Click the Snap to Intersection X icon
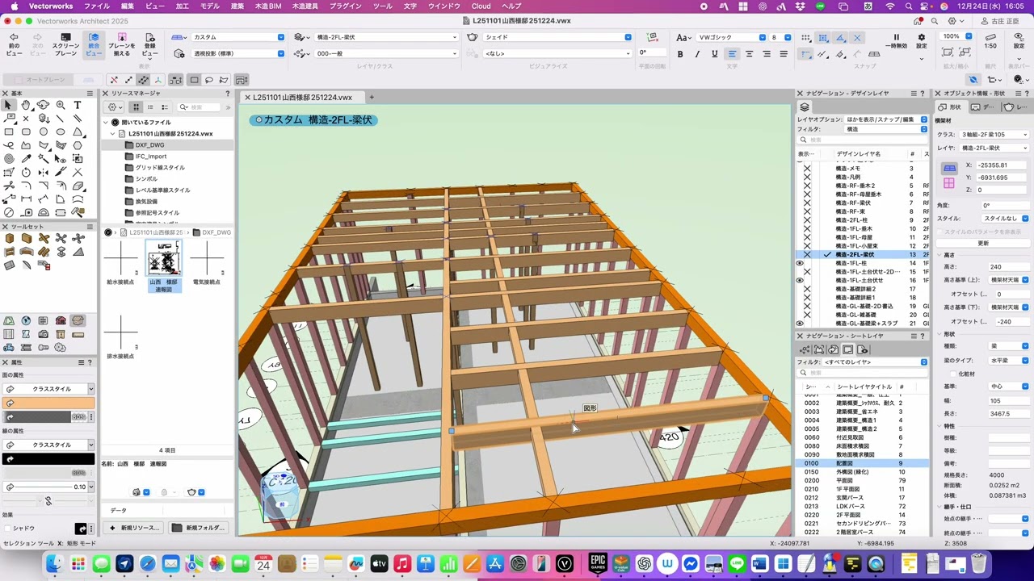The height and width of the screenshot is (581, 1034). coord(857,38)
